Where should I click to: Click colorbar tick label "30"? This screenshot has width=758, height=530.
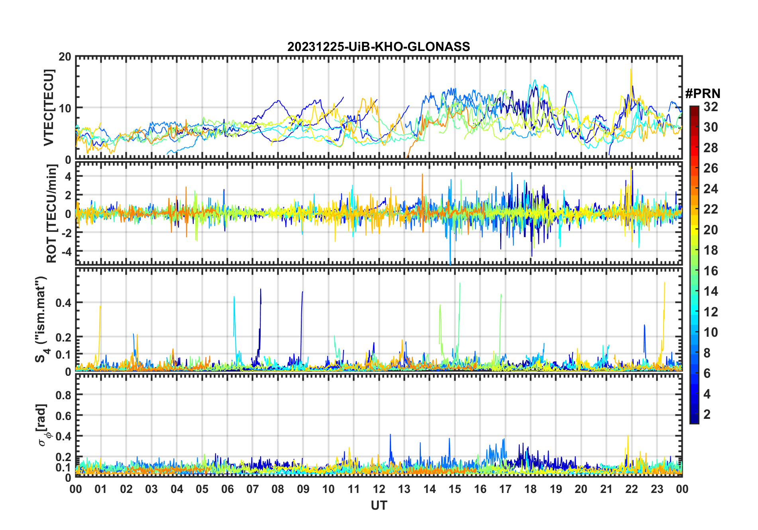(x=711, y=127)
